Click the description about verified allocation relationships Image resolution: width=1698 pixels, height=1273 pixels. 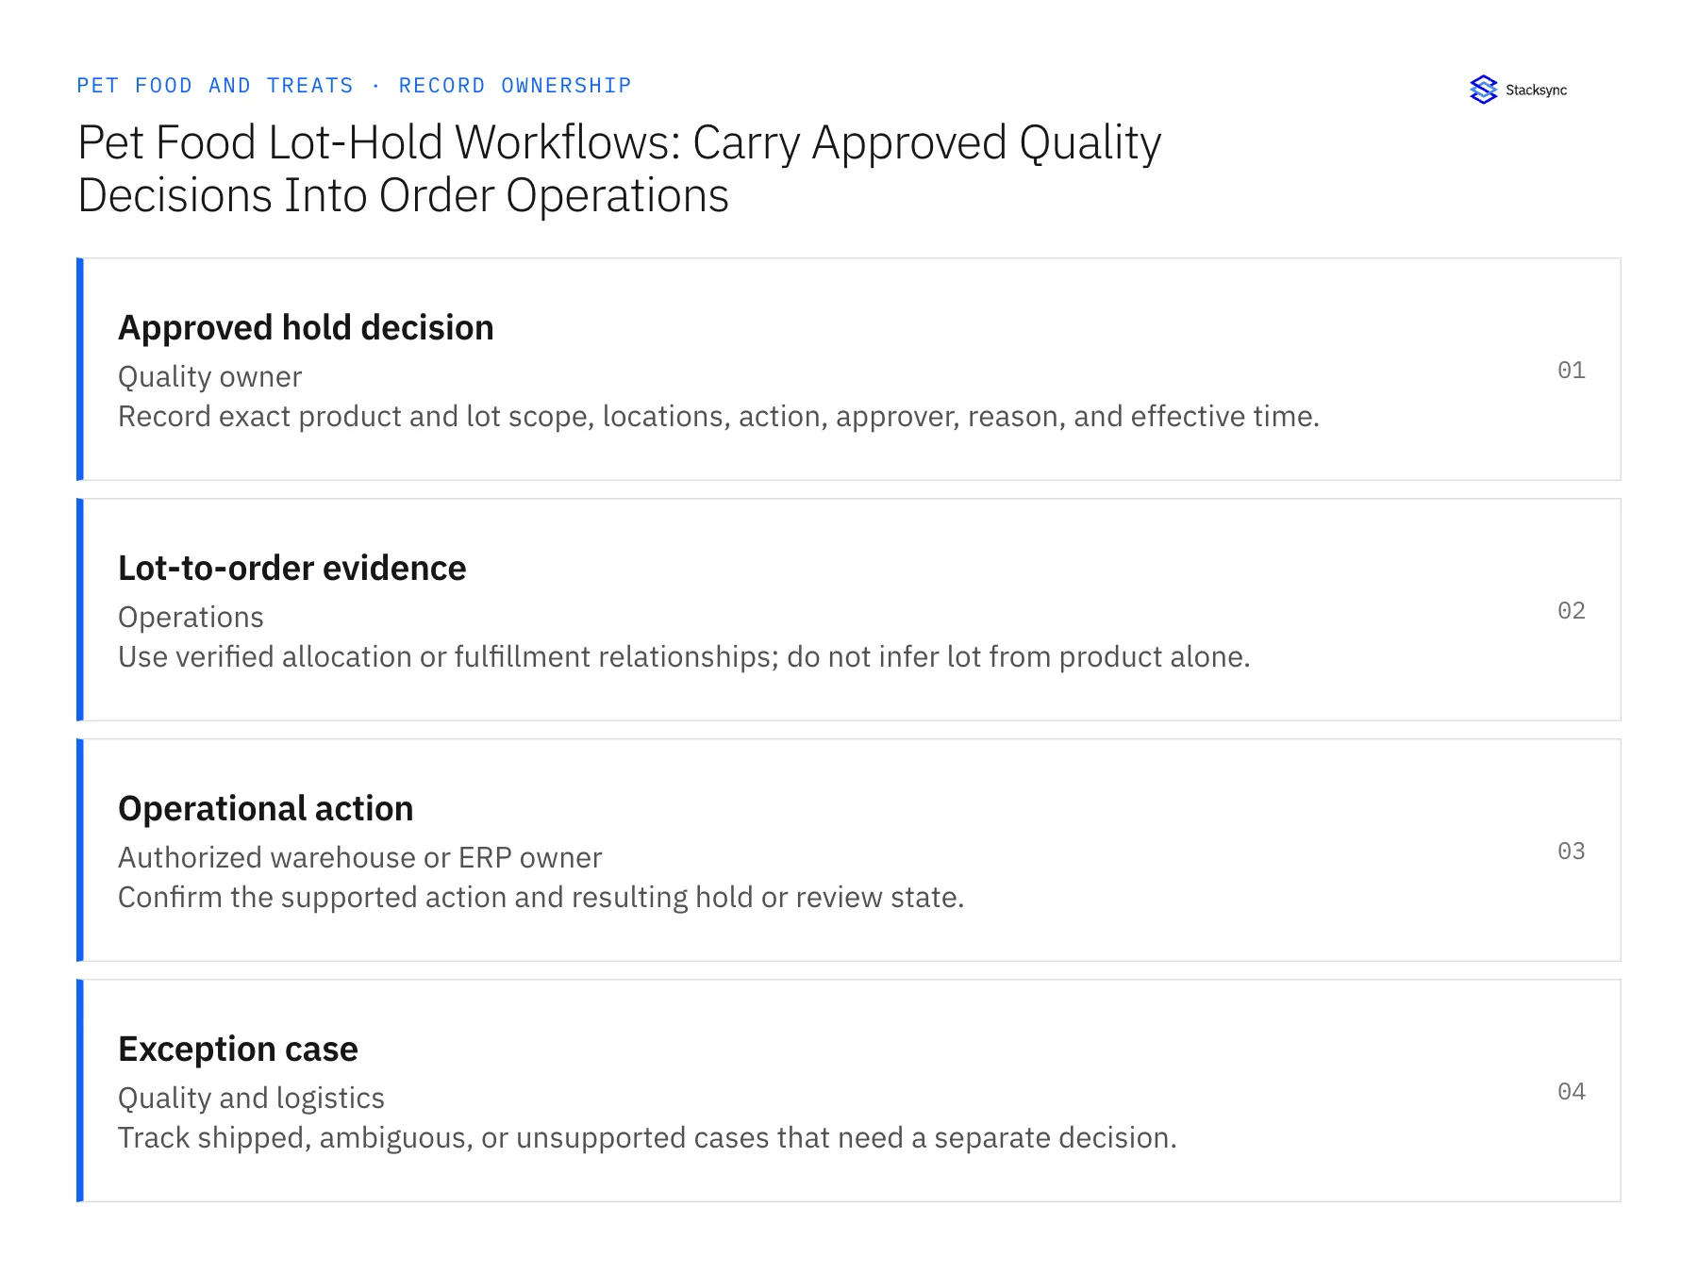click(684, 657)
